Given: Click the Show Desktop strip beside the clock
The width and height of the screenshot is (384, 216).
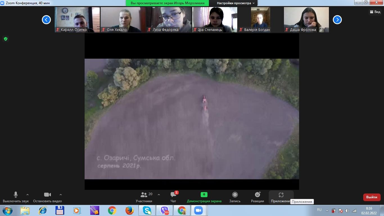Looking at the screenshot, I should 382,210.
